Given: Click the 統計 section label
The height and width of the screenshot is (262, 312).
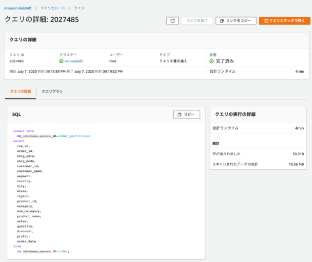Looking at the screenshot, I should (x=216, y=144).
